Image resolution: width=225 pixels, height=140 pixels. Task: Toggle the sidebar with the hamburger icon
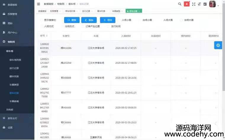(x=38, y=4)
